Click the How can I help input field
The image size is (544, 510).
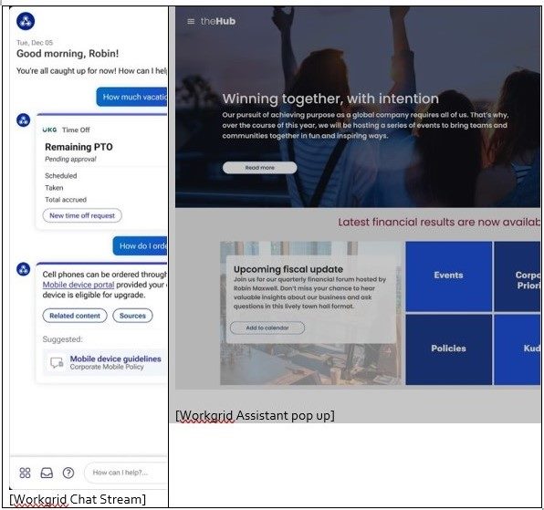(126, 473)
